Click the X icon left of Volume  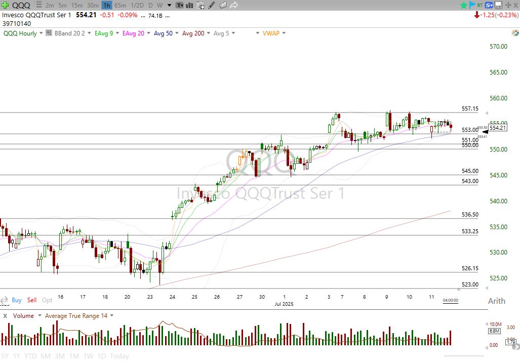5,316
